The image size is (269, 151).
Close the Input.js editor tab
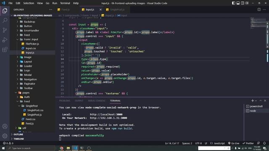pyautogui.click(x=100, y=10)
